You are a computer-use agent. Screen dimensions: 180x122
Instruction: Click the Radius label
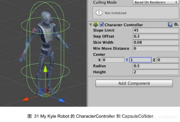pyautogui.click(x=100, y=66)
